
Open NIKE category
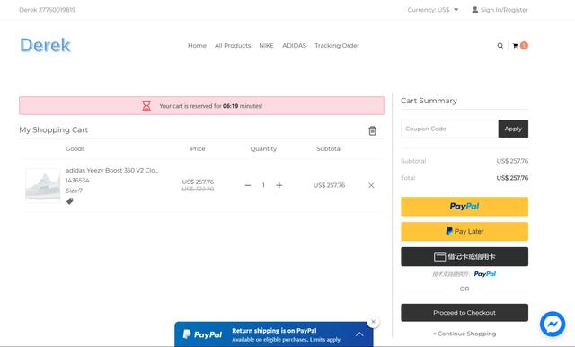click(x=266, y=46)
